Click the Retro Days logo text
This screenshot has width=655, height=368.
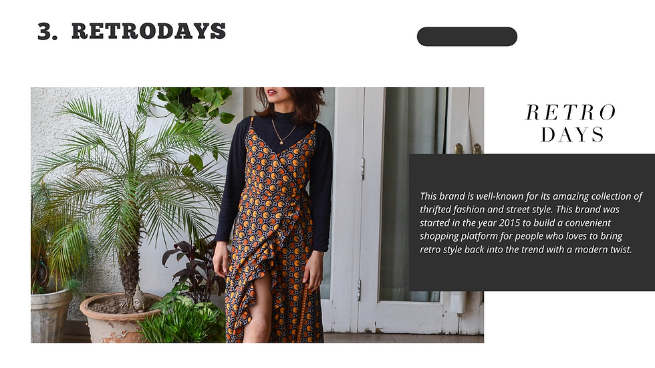(x=571, y=123)
